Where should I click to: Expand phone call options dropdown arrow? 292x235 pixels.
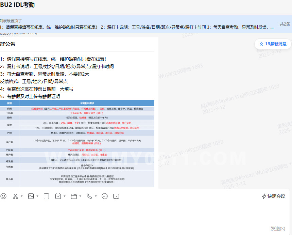tap(96, 196)
